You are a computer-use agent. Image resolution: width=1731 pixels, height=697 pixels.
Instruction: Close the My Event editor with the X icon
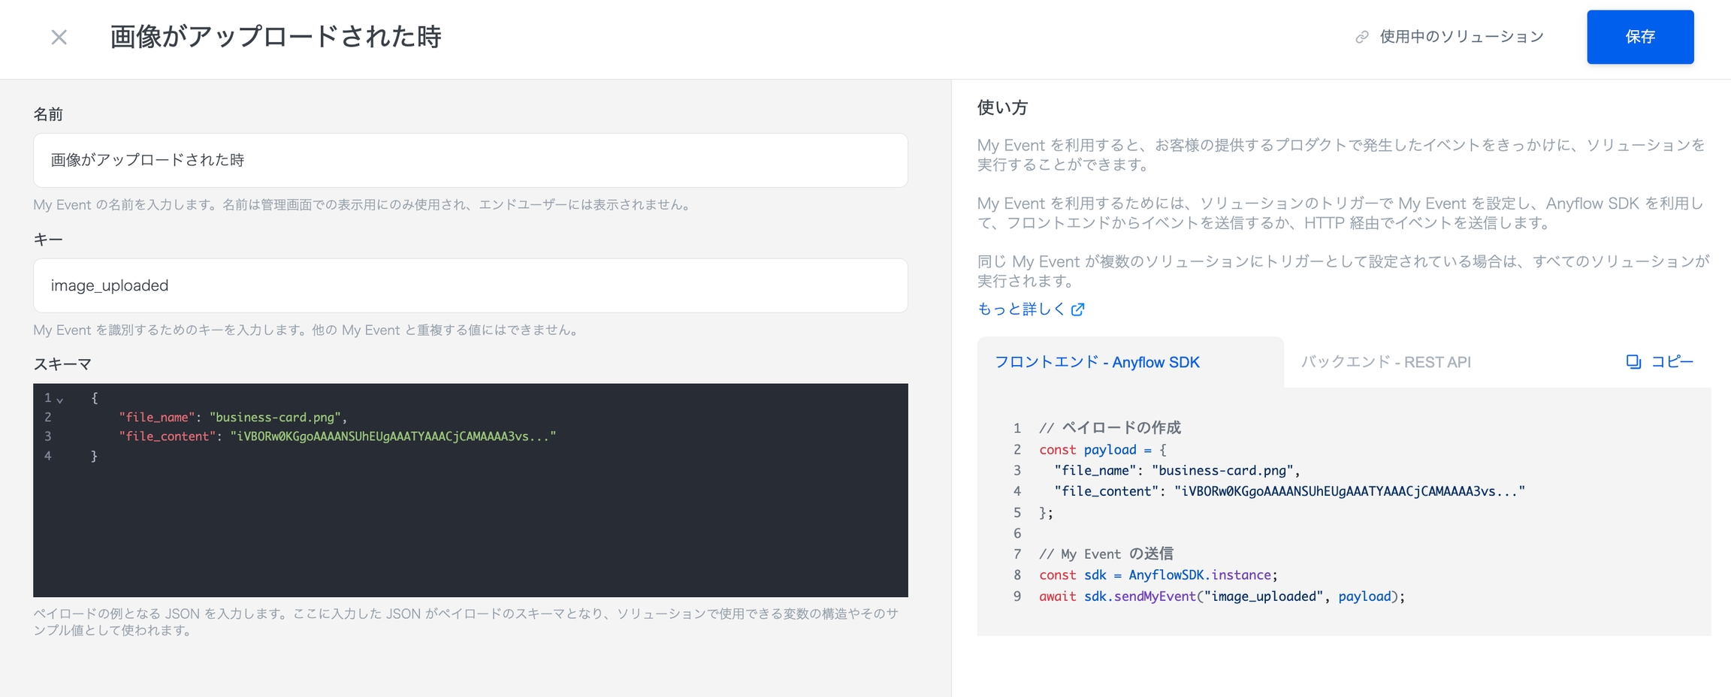click(x=59, y=37)
